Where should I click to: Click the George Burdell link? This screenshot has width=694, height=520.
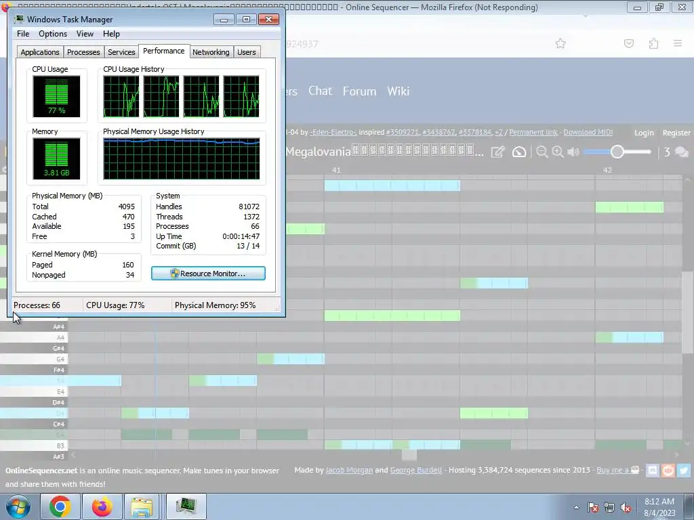[x=415, y=470]
